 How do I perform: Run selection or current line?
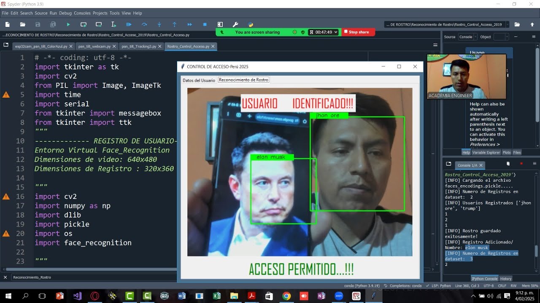tap(114, 24)
